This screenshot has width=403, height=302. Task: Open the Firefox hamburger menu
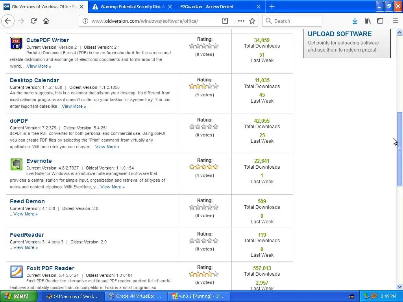pos(395,21)
